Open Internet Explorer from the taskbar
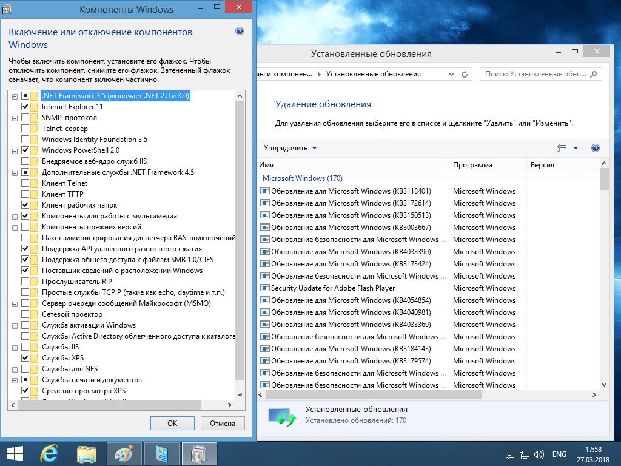Screen dimensions: 621x466 (49, 453)
